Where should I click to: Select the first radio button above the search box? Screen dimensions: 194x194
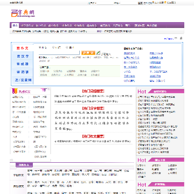tap(40, 47)
